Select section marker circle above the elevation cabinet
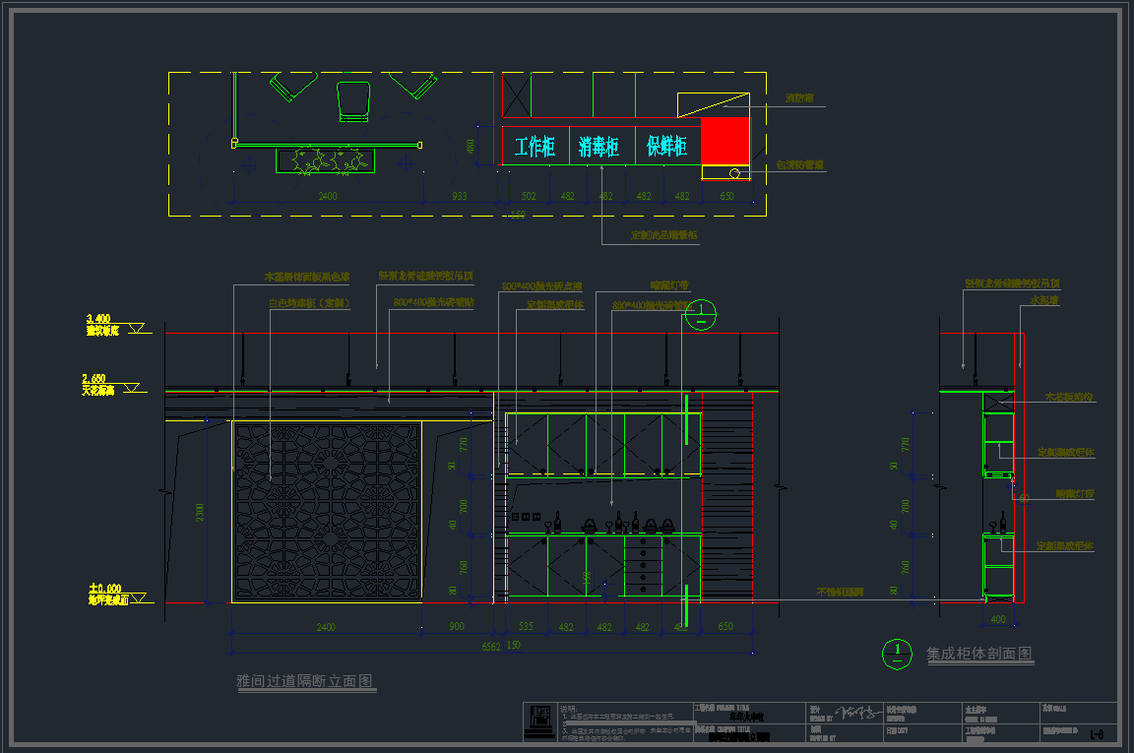Viewport: 1134px width, 753px height. (x=701, y=316)
